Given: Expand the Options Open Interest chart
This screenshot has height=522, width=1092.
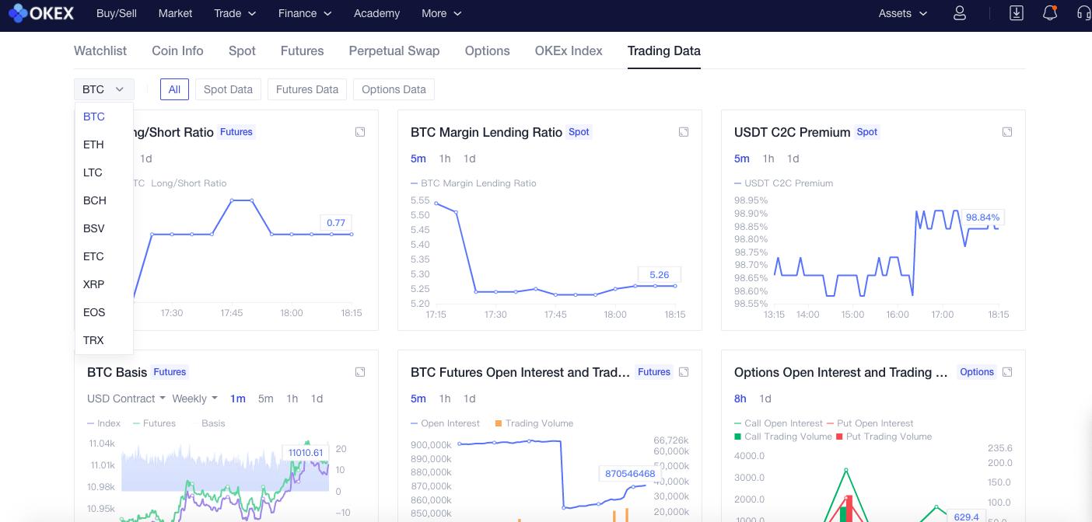Looking at the screenshot, I should coord(1007,372).
